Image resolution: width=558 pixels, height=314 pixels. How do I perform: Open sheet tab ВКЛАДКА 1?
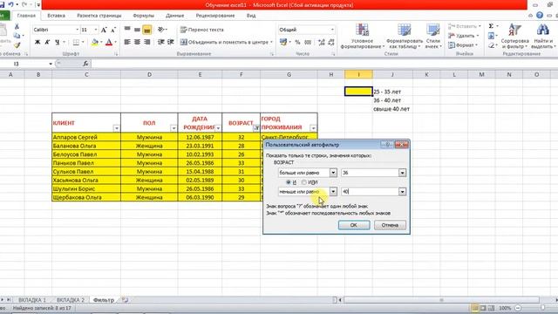click(32, 300)
